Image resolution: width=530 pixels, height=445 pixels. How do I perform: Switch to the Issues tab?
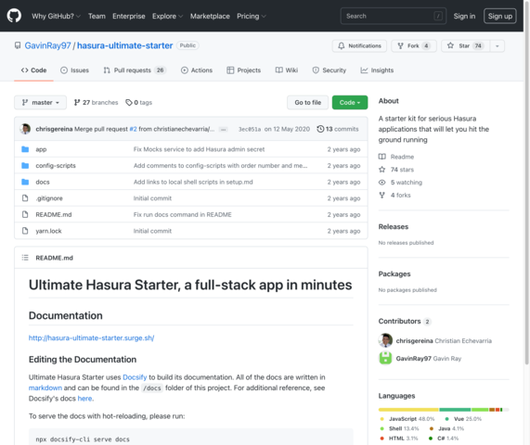pos(74,70)
